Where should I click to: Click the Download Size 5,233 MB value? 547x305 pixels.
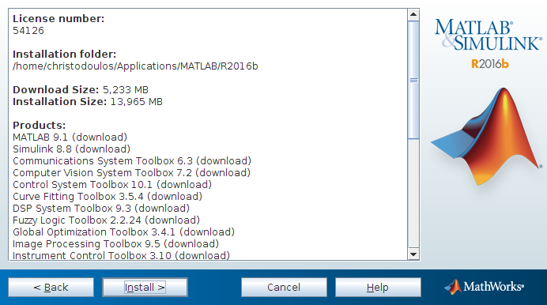pyautogui.click(x=126, y=90)
